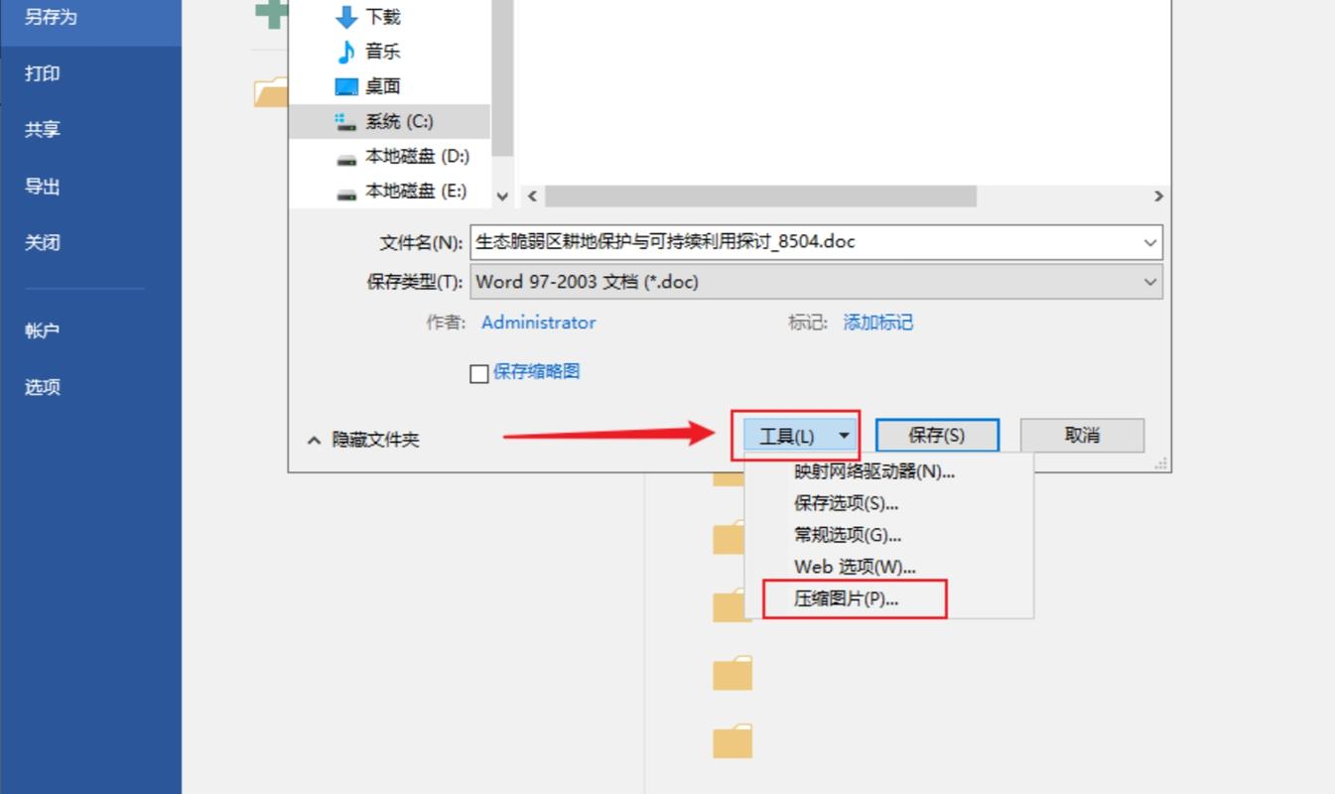Click the 保存(S) button
The image size is (1335, 794).
point(937,436)
